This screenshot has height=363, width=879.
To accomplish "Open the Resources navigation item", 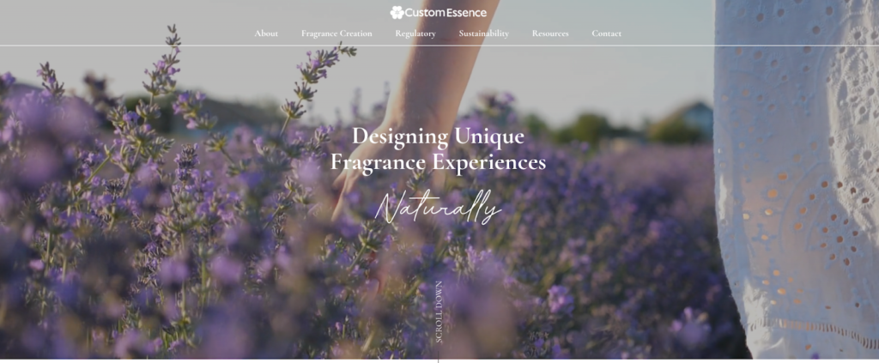I will point(550,33).
